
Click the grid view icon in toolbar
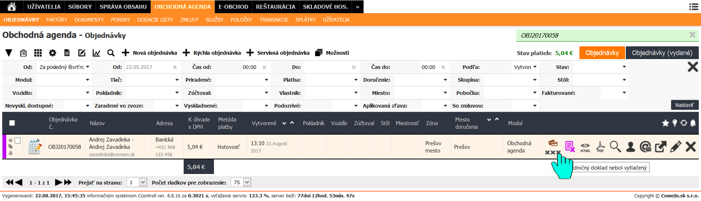point(38,53)
